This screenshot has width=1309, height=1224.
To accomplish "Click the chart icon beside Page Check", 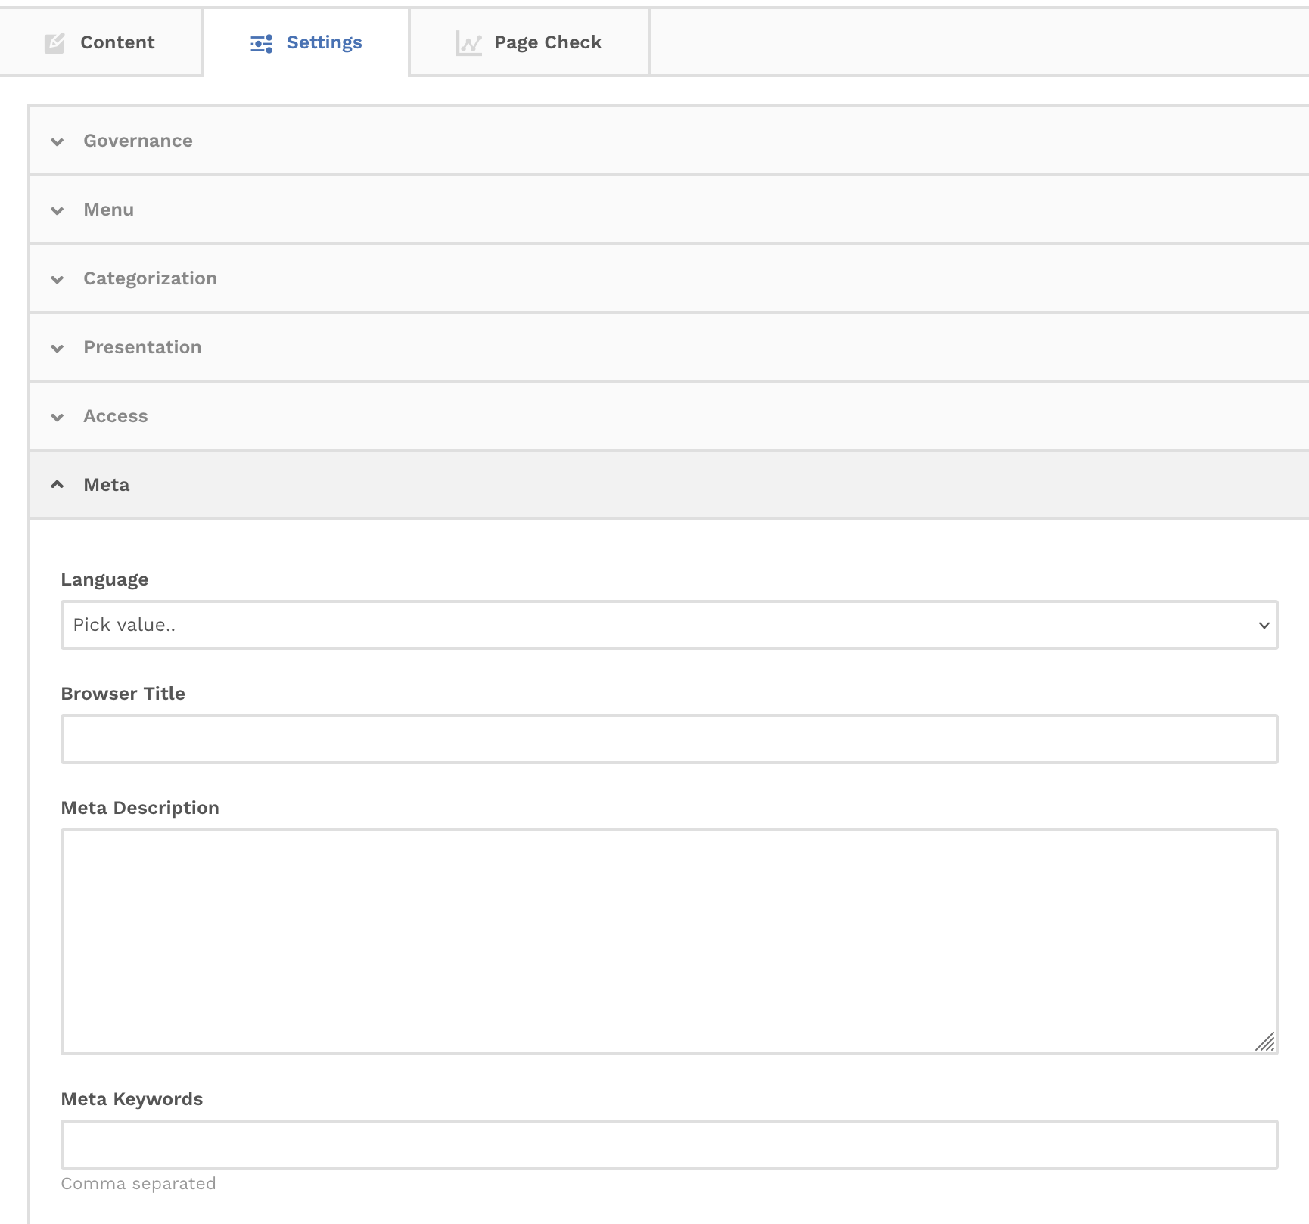I will (x=468, y=44).
